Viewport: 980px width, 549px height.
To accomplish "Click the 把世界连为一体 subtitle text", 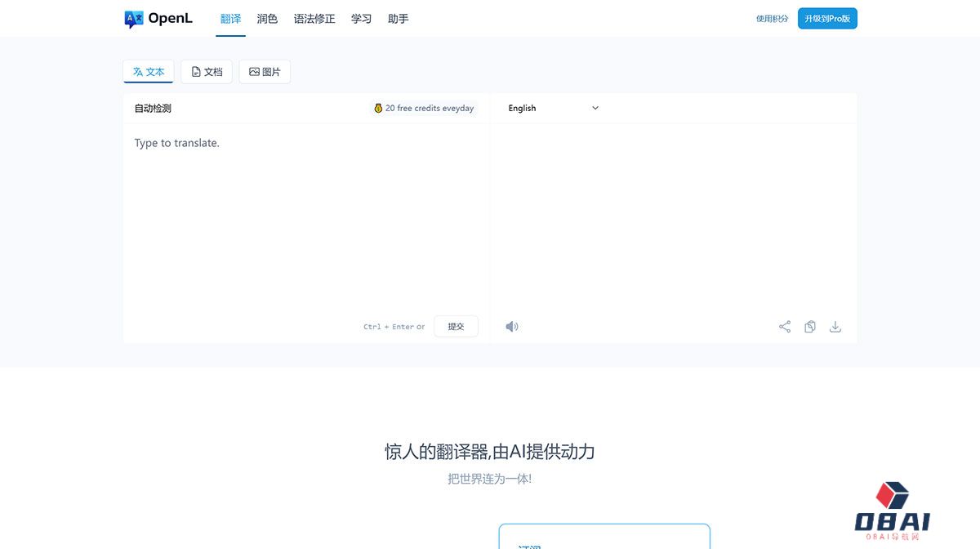I will click(x=490, y=479).
